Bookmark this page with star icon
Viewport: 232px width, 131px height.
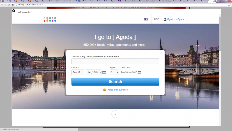point(229,5)
